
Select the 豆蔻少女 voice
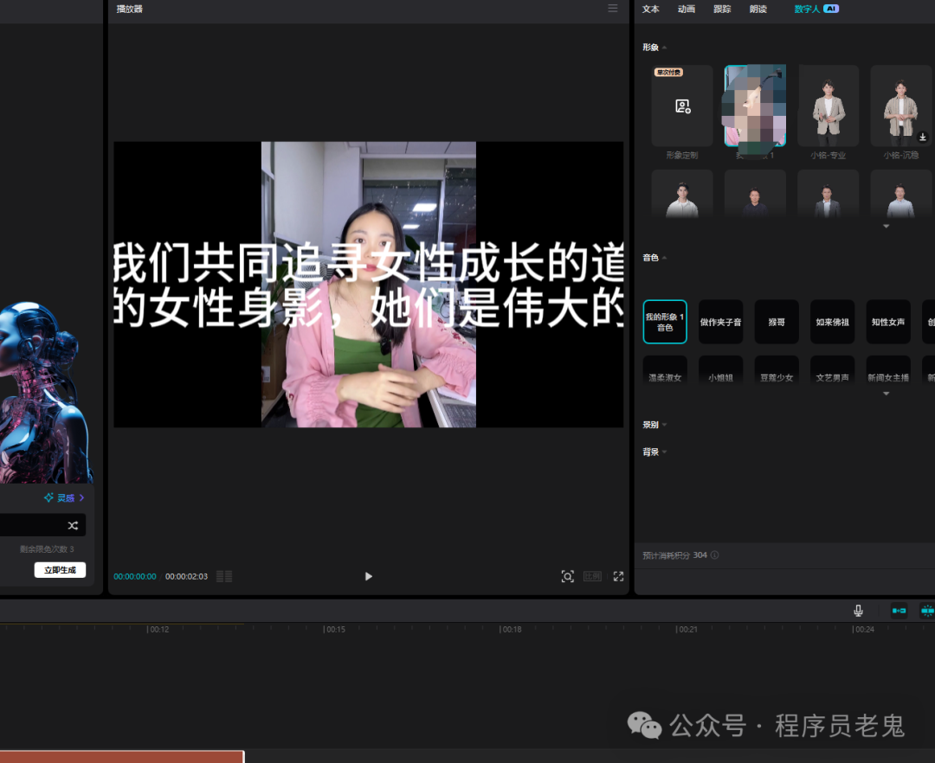point(777,370)
